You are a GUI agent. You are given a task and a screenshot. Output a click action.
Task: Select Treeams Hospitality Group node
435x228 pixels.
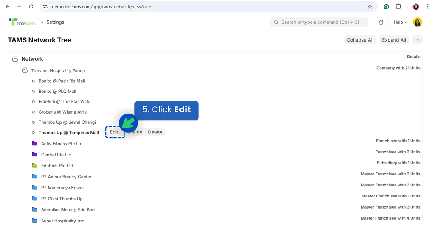(x=58, y=70)
